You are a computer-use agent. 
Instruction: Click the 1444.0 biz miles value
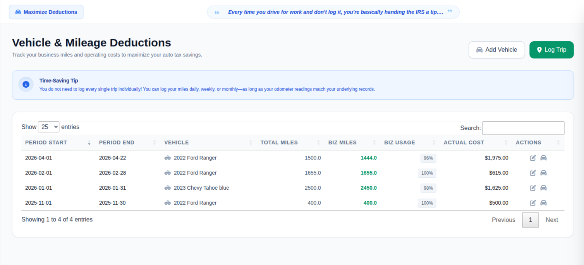point(369,158)
